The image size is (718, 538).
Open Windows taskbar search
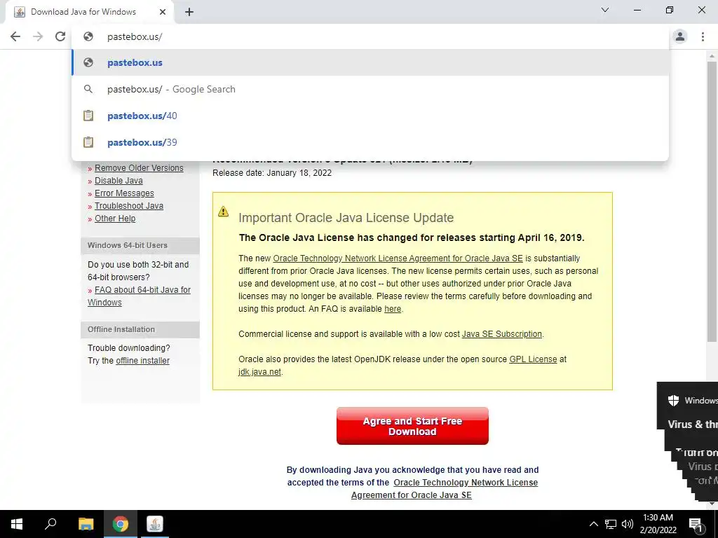click(x=50, y=524)
